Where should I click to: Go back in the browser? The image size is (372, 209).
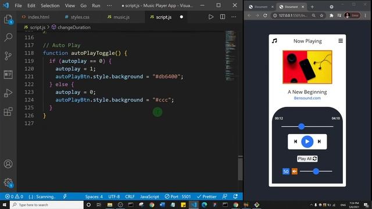[x=249, y=16]
